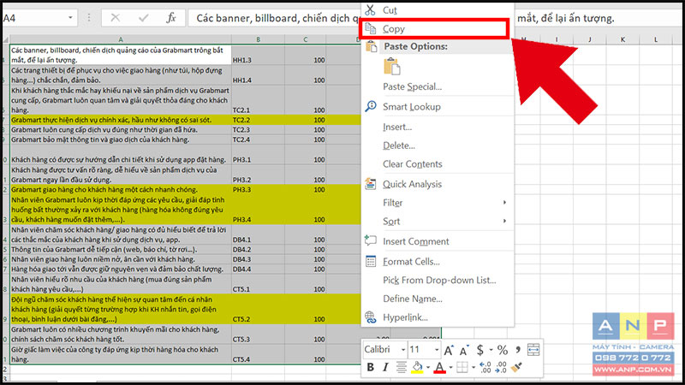Click the Smart Lookup magnifier icon
The width and height of the screenshot is (685, 385).
pyautogui.click(x=371, y=106)
